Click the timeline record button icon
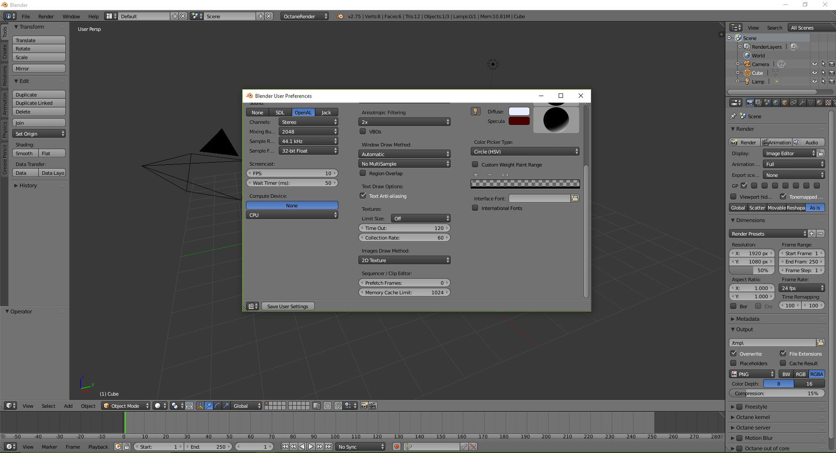The height and width of the screenshot is (453, 836). click(x=396, y=446)
